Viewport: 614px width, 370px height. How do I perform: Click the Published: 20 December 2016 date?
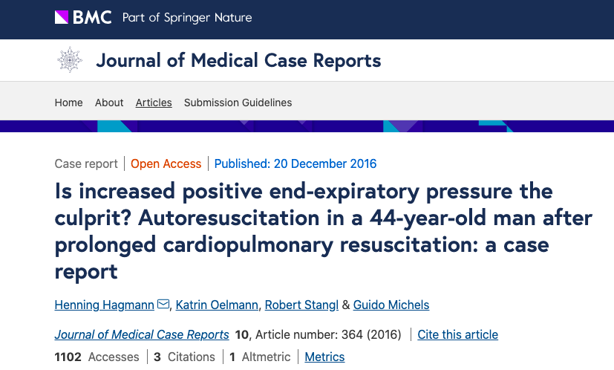(x=295, y=163)
